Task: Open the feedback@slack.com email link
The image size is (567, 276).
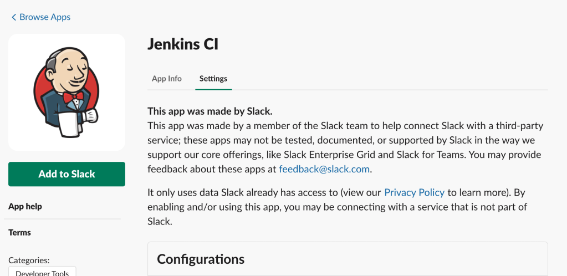Action: pos(324,168)
